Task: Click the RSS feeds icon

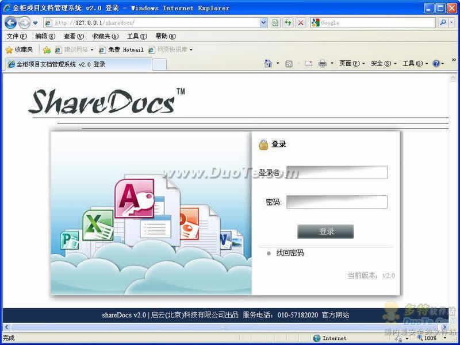Action: click(x=289, y=64)
